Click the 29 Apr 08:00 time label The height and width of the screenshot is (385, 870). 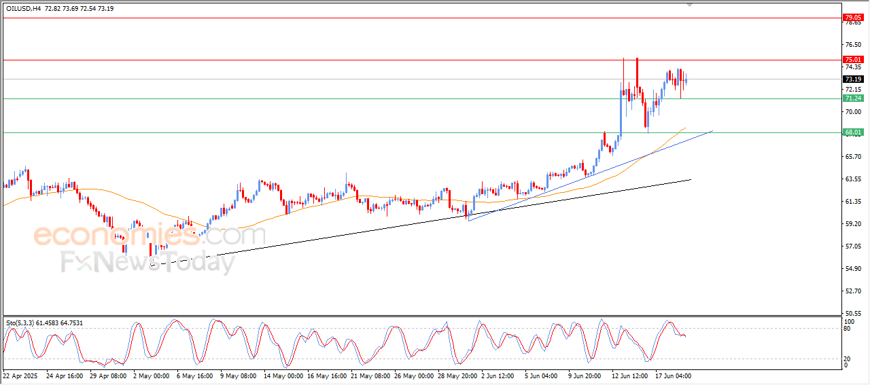click(x=107, y=375)
